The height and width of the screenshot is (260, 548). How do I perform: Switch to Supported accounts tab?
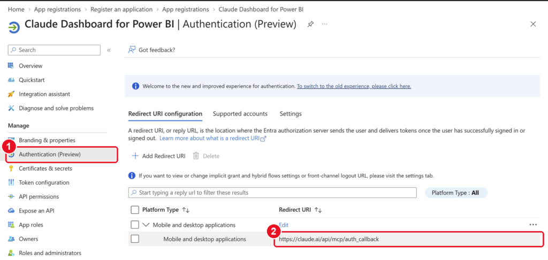click(240, 114)
